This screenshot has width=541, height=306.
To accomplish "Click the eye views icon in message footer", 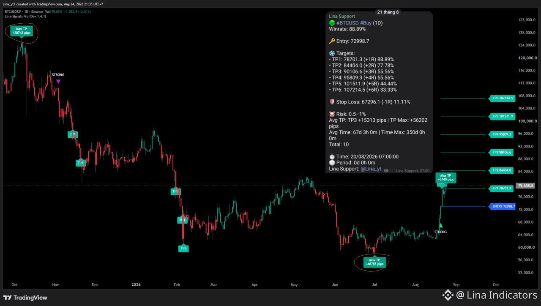I will [386, 171].
